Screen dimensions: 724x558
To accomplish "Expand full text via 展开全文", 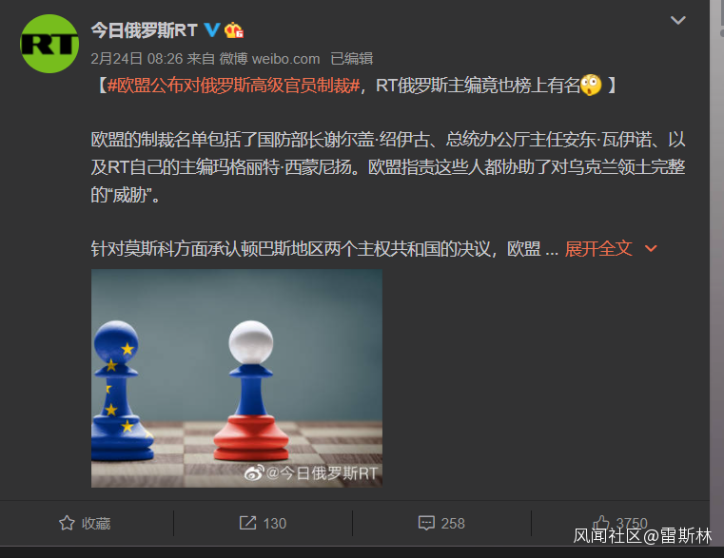I will click(598, 249).
